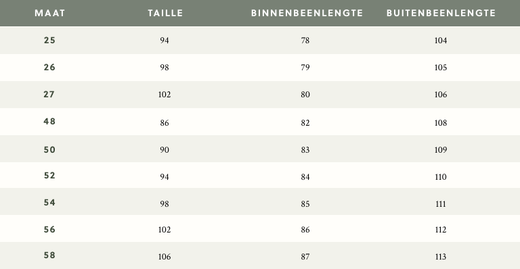Image resolution: width=520 pixels, height=269 pixels.
Task: Select size 52 row label
Action: coord(49,176)
